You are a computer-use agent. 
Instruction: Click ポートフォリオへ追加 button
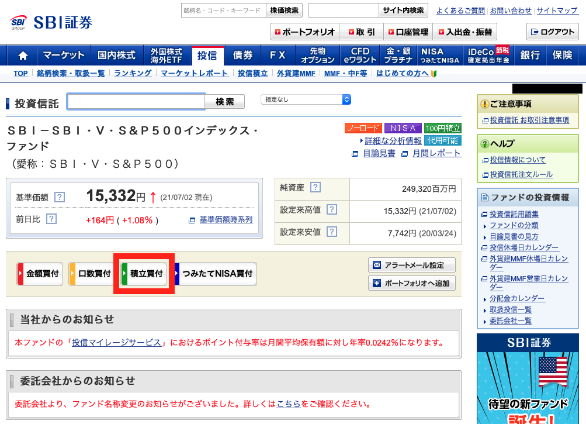(x=411, y=283)
